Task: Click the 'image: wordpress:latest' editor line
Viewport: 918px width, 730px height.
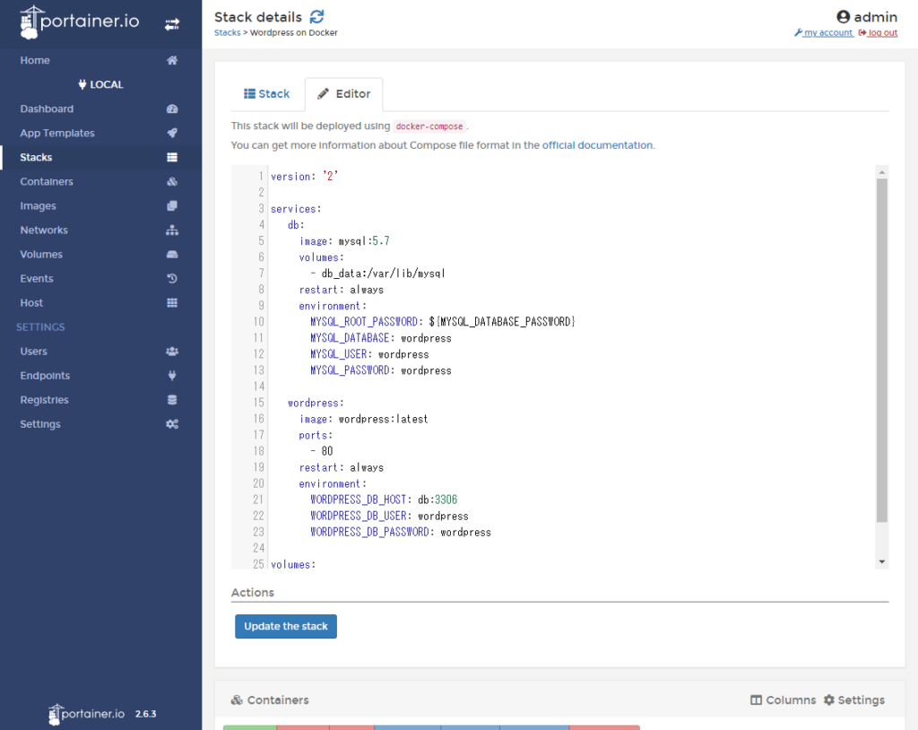Action: click(x=364, y=419)
